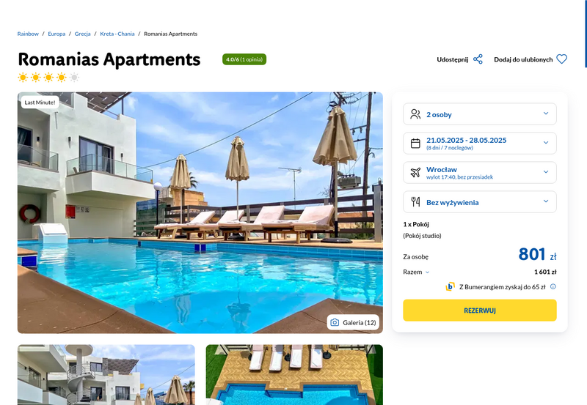Click the Bumerang logo icon
Viewport: 587px width, 405px height.
click(450, 286)
